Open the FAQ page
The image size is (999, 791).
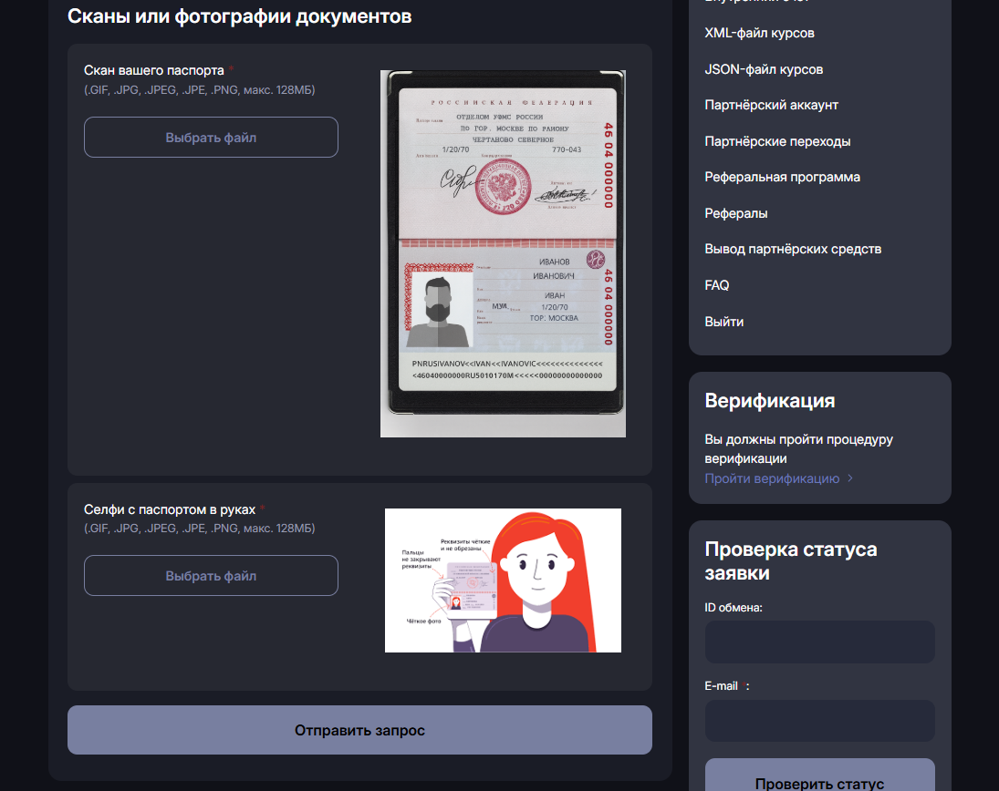[x=717, y=285]
